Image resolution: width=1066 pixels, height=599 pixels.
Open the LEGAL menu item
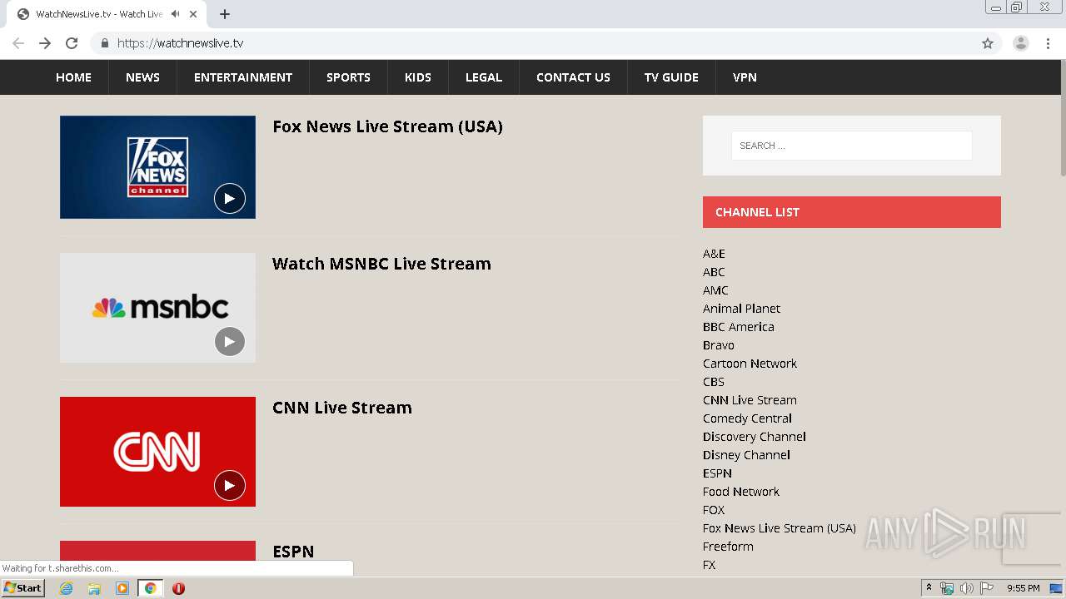pos(484,77)
